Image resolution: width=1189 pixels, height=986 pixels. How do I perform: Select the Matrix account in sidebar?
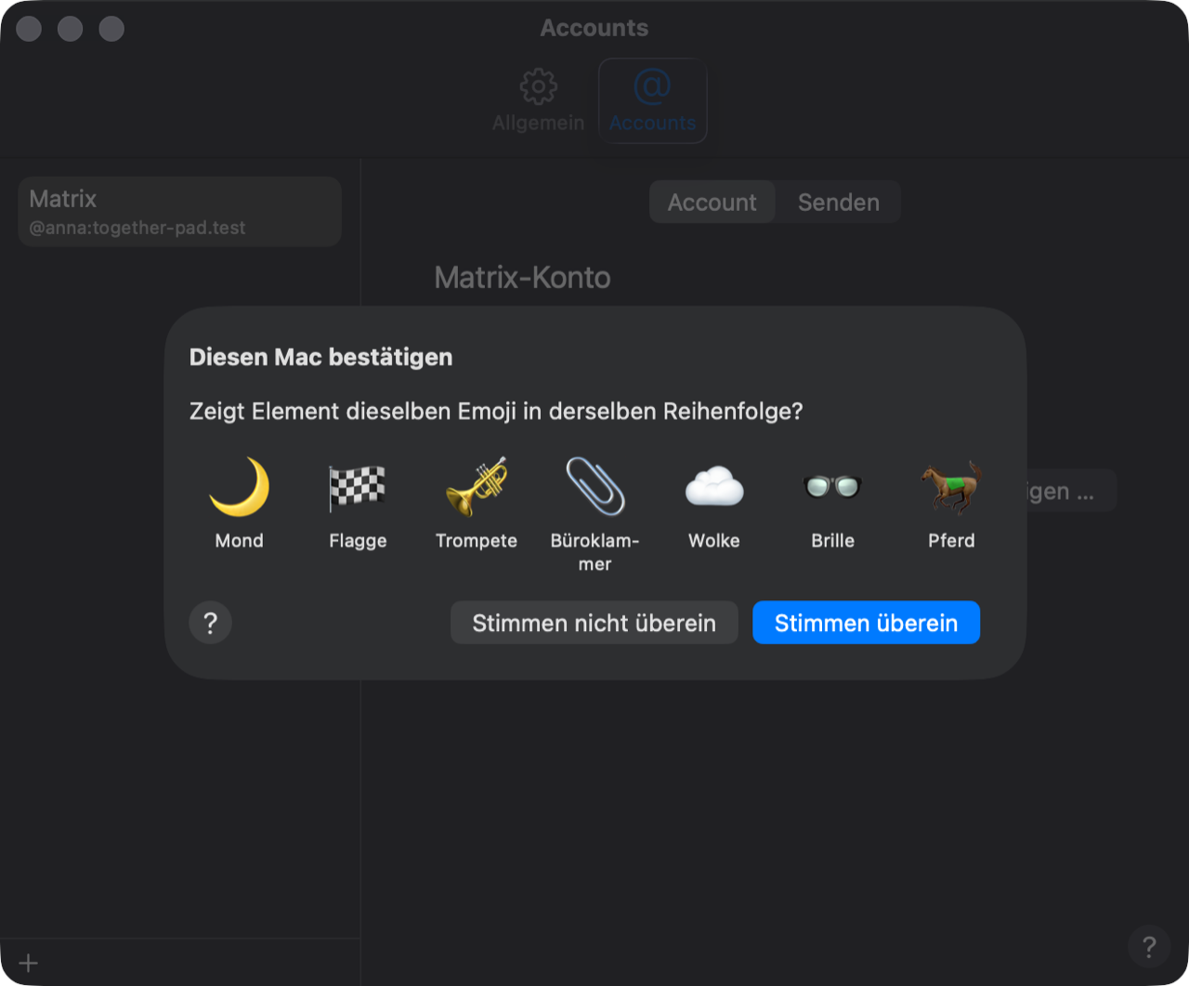click(x=180, y=212)
